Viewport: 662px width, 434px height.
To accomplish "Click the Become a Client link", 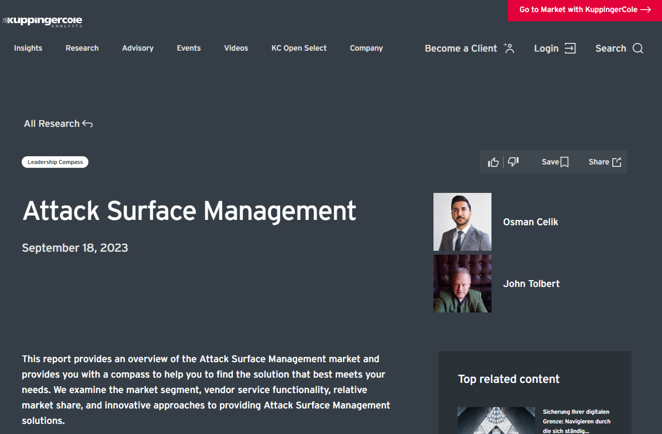I will tap(461, 48).
